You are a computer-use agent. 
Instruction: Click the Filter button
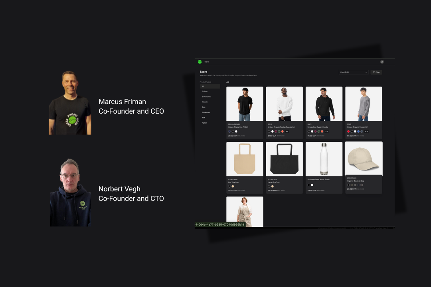tap(377, 72)
